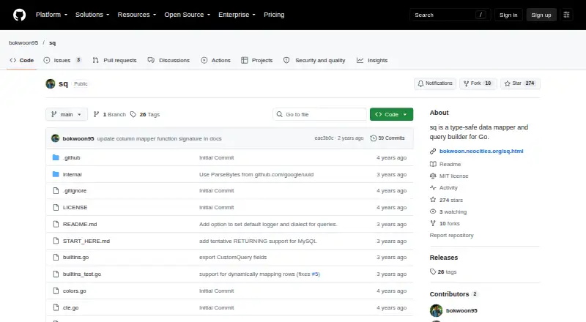Open commit hash eae3b0c

(x=324, y=138)
